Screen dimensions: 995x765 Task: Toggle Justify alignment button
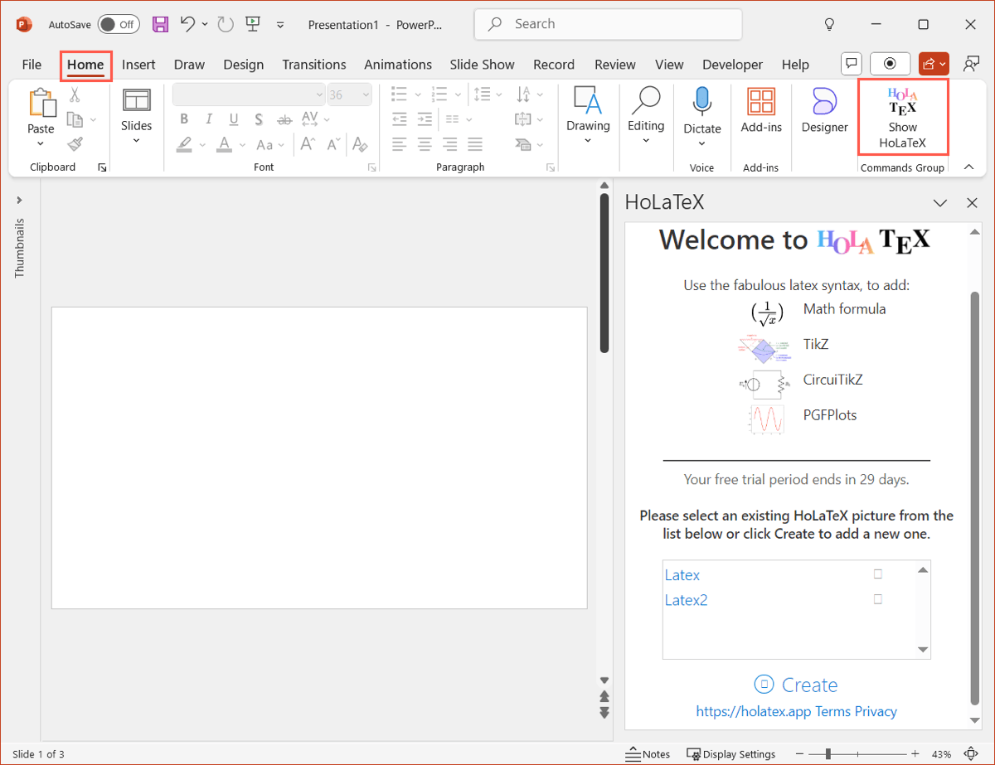pyautogui.click(x=475, y=144)
